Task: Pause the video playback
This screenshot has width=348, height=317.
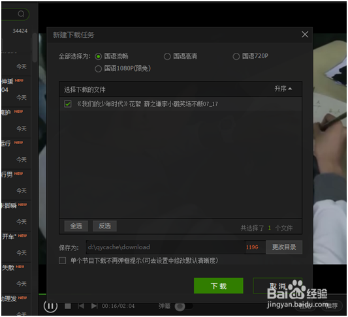Action: pyautogui.click(x=50, y=306)
